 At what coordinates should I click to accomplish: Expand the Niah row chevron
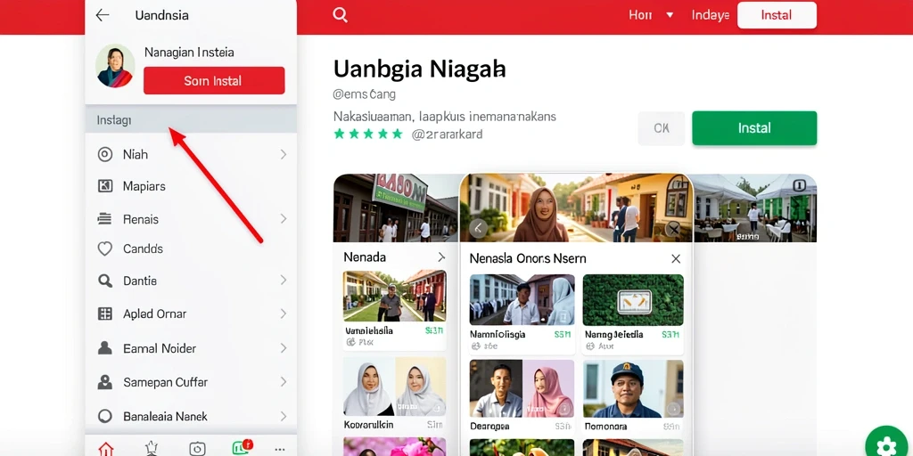pyautogui.click(x=283, y=154)
